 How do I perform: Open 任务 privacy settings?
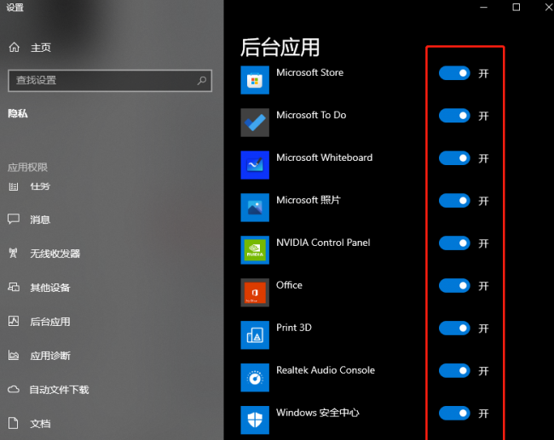click(x=40, y=186)
